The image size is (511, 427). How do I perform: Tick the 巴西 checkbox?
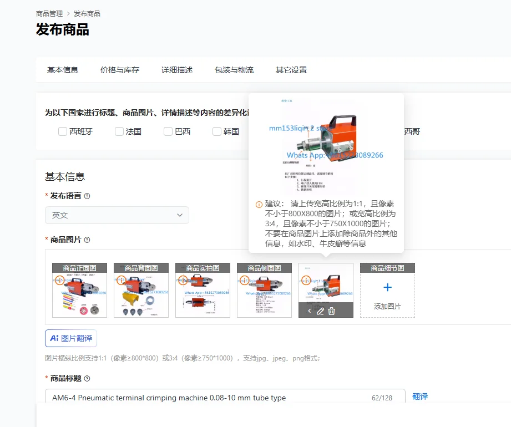click(x=168, y=131)
